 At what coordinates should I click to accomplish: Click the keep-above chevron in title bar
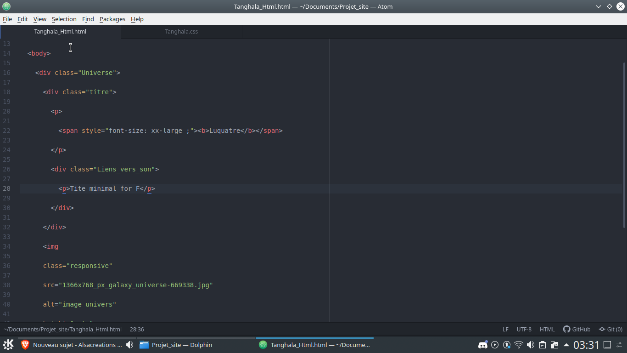[599, 6]
